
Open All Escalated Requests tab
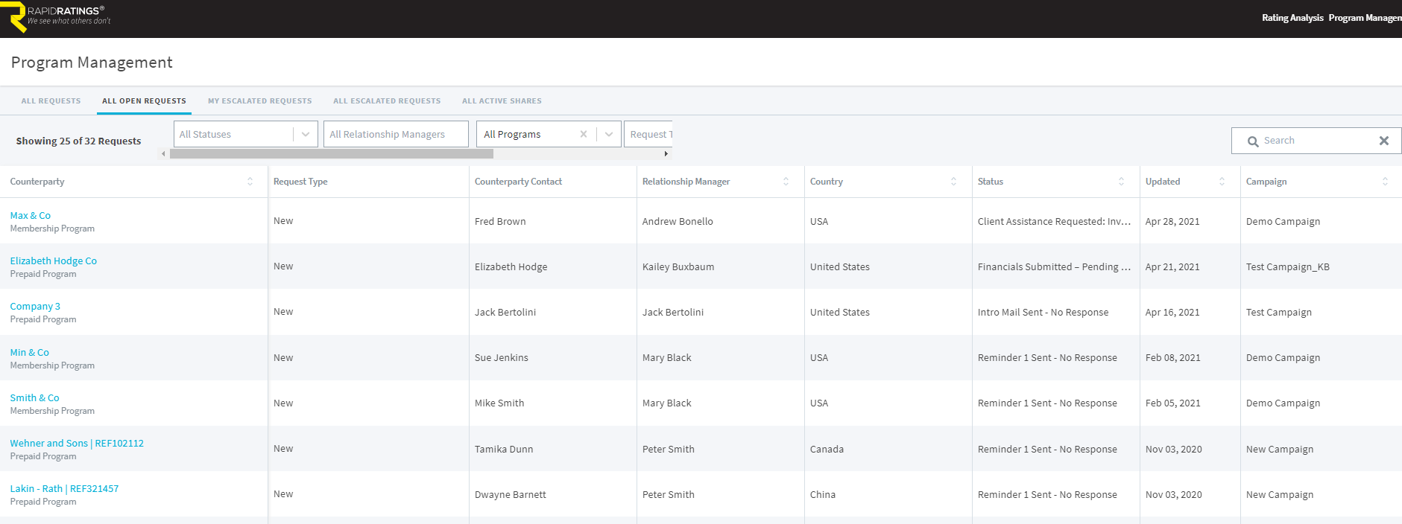[387, 101]
